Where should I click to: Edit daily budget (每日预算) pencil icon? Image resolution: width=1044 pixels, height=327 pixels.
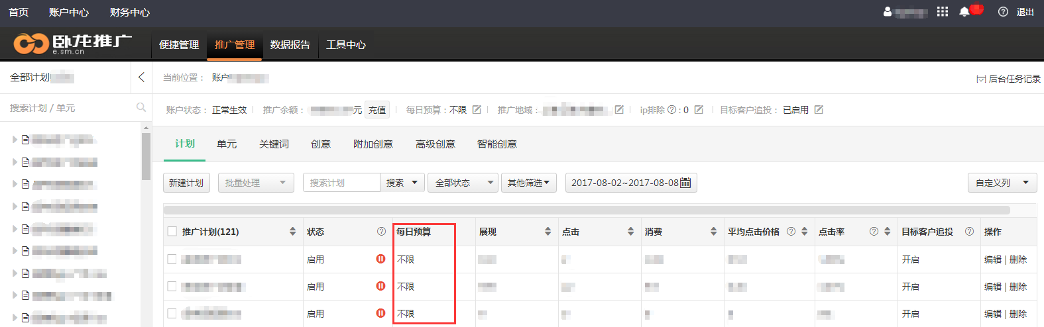click(x=477, y=110)
